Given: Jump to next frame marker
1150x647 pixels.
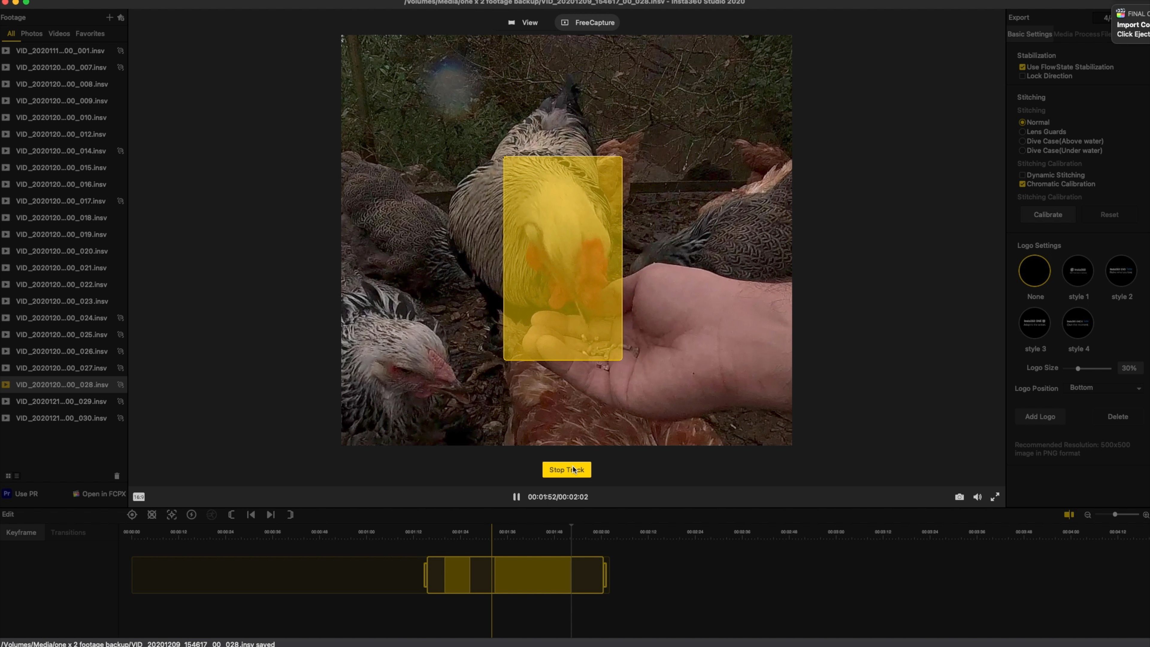Looking at the screenshot, I should click(270, 514).
